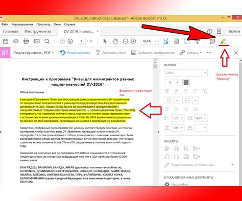
Task: Toggle superscript text style
Action: click(x=196, y=92)
